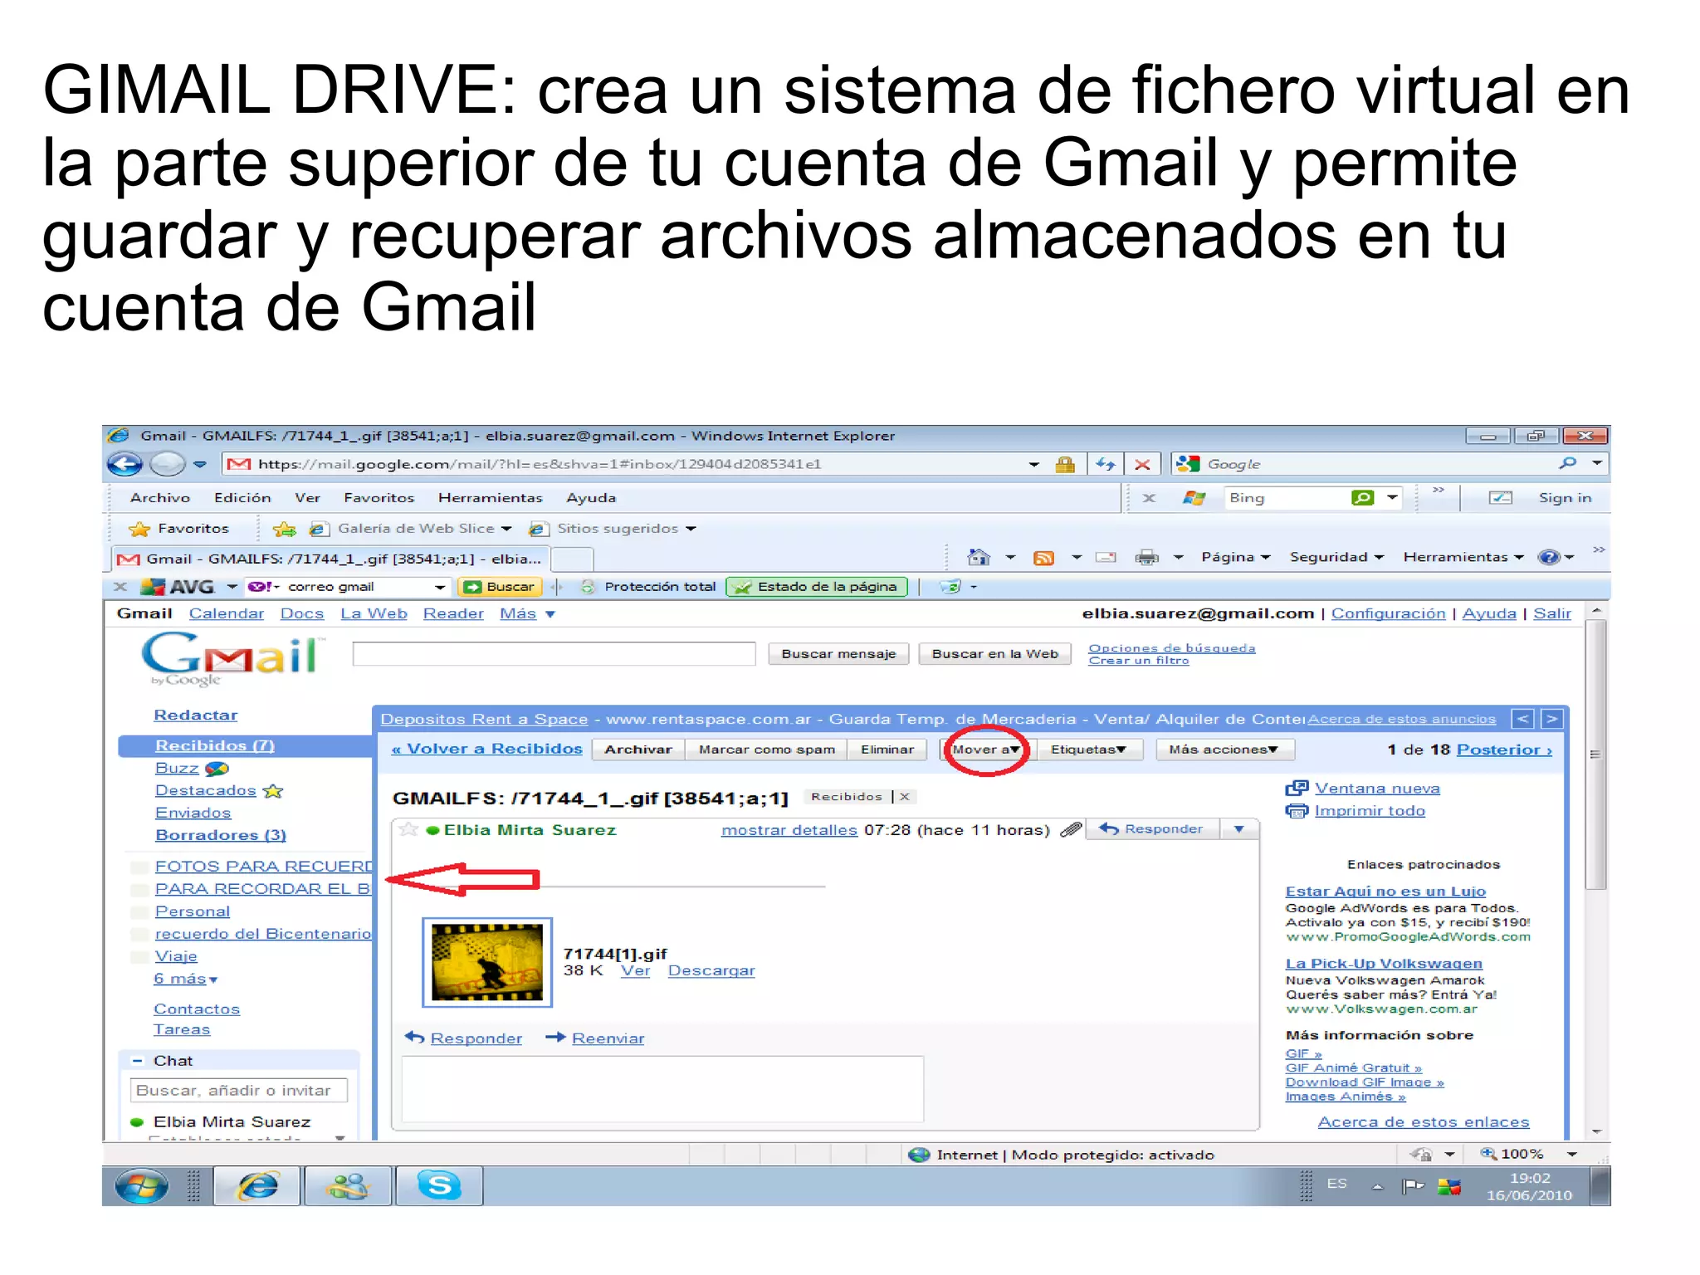Click the Print icon in command bar
The height and width of the screenshot is (1275, 1700).
tap(1146, 558)
